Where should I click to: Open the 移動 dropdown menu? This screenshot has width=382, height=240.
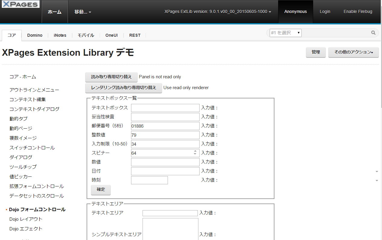[83, 12]
